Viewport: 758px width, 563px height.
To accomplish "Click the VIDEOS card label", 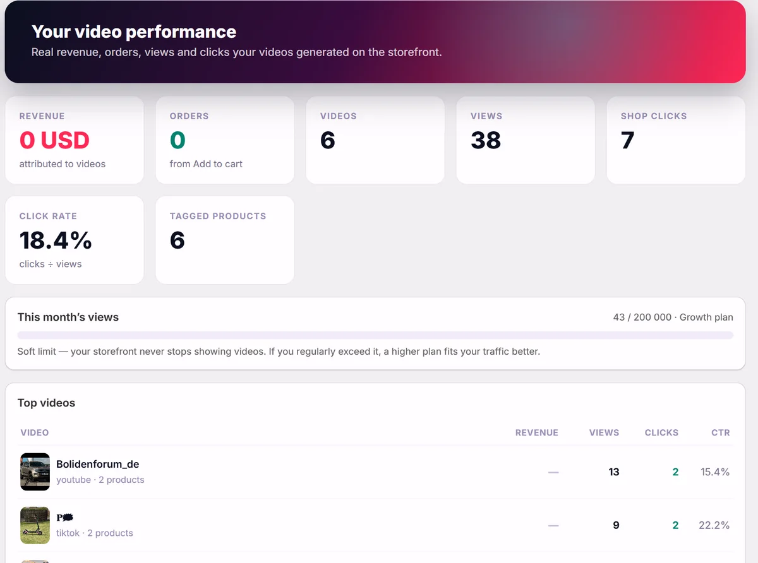I will [x=339, y=116].
